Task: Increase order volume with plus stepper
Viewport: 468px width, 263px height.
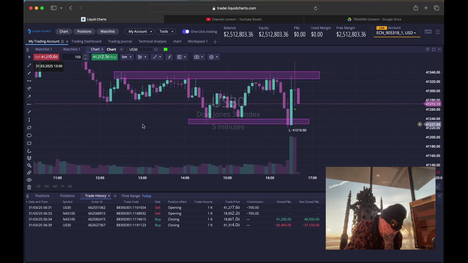Action: click(85, 56)
